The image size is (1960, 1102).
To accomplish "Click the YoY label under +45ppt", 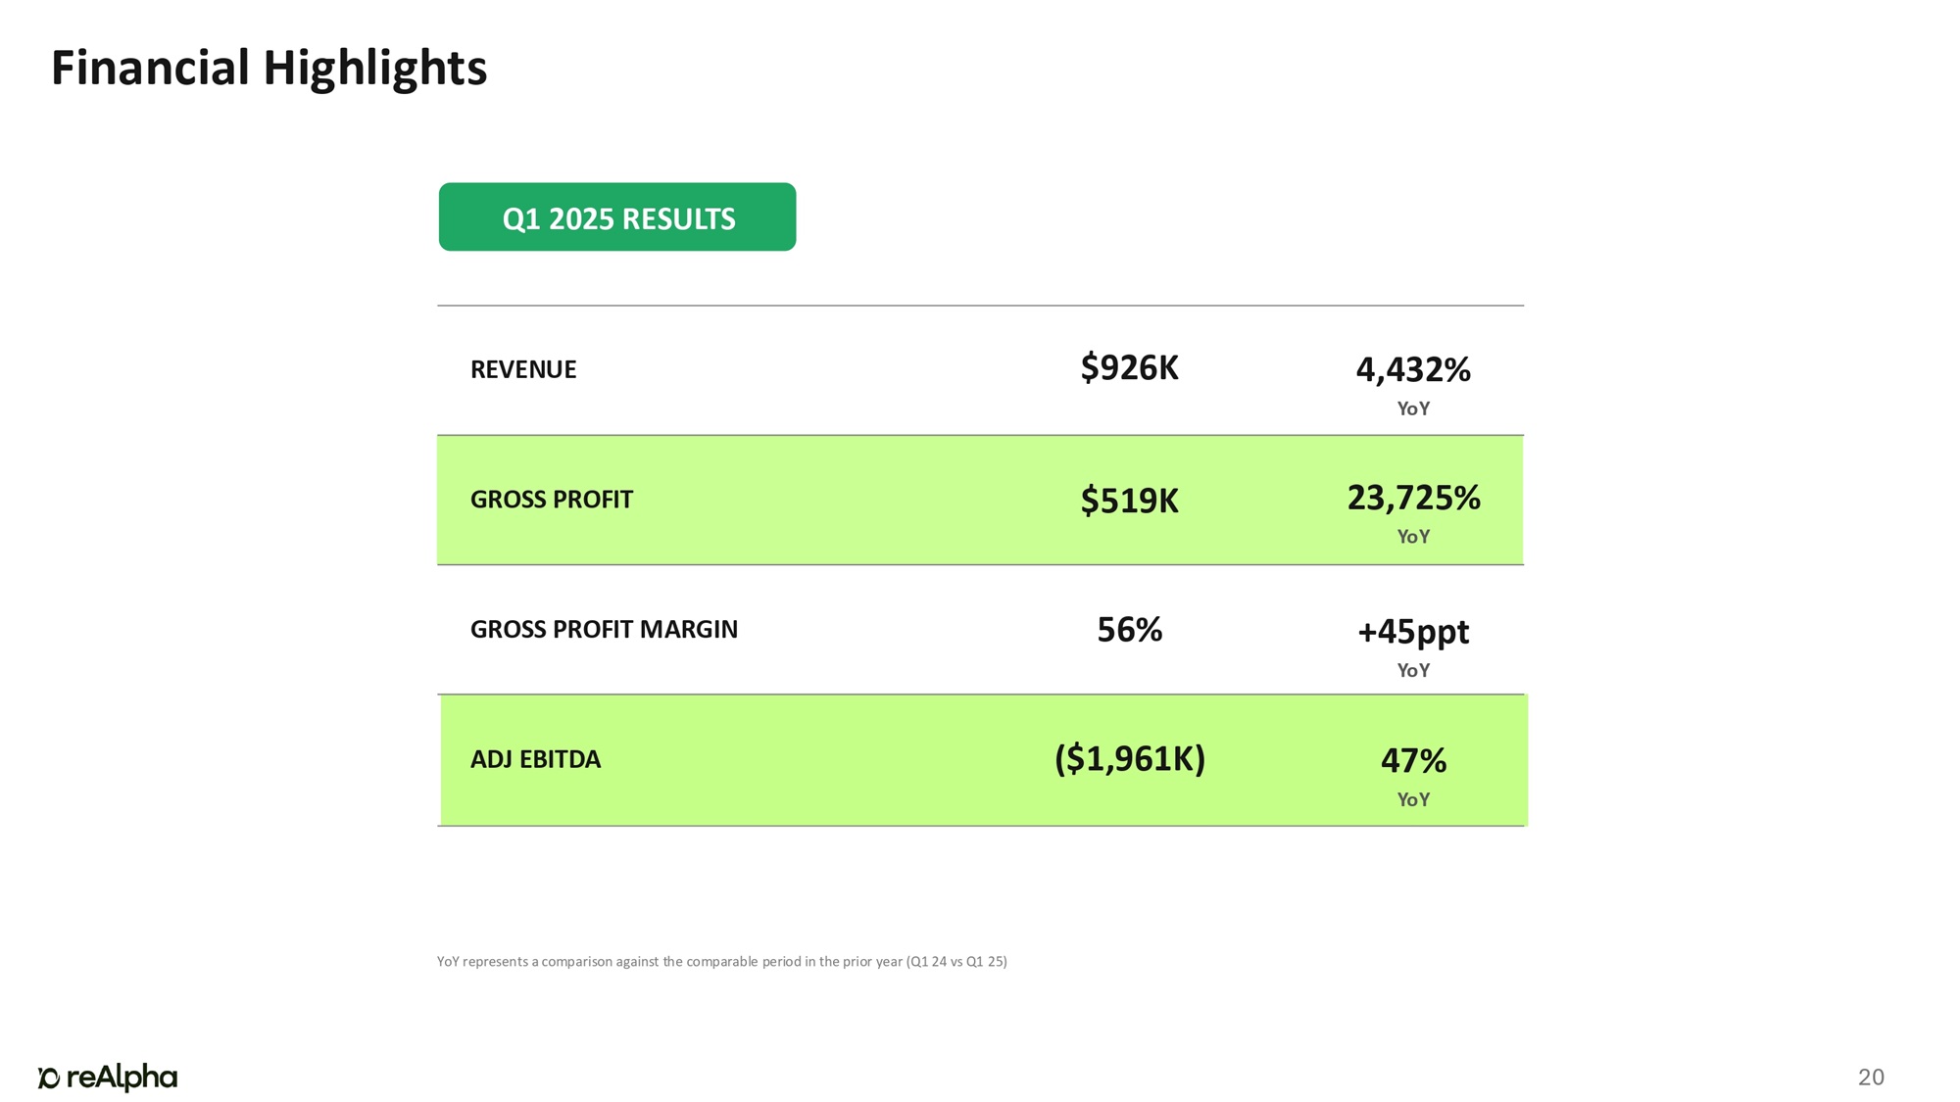I will tap(1412, 670).
